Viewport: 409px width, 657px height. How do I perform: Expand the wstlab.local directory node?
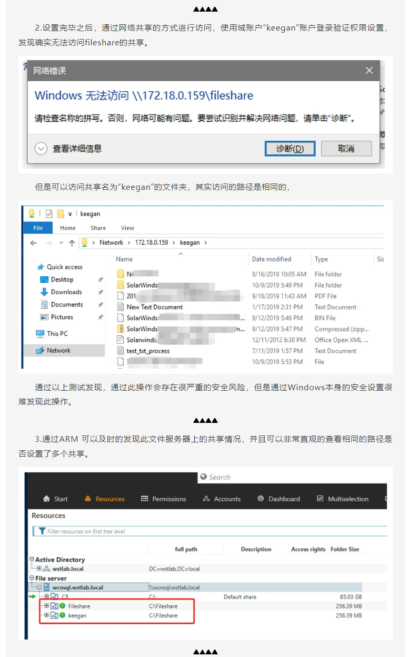(x=39, y=569)
